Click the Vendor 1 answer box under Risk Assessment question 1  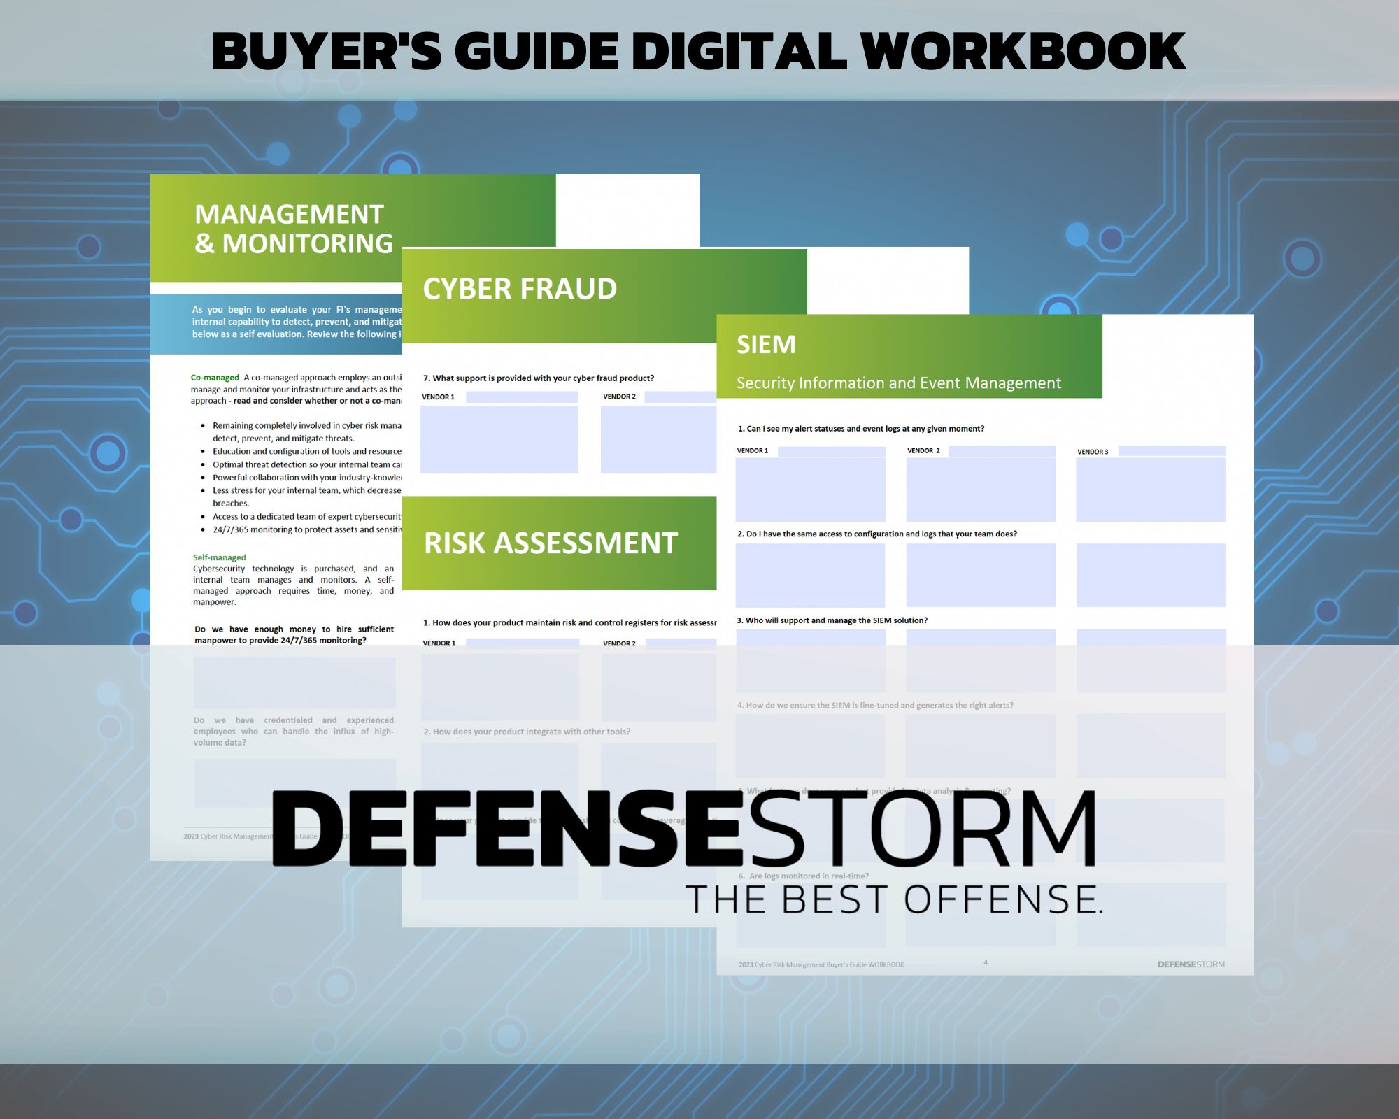click(500, 686)
